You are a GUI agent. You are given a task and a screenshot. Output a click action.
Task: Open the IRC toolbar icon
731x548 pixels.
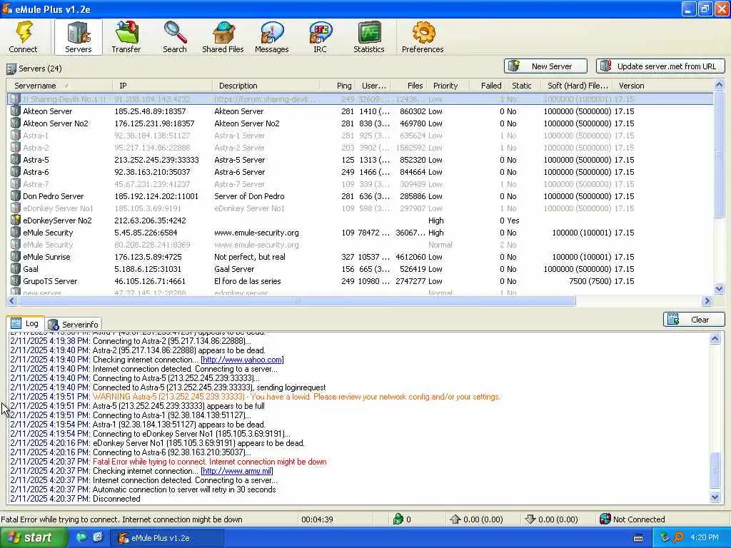pos(321,33)
